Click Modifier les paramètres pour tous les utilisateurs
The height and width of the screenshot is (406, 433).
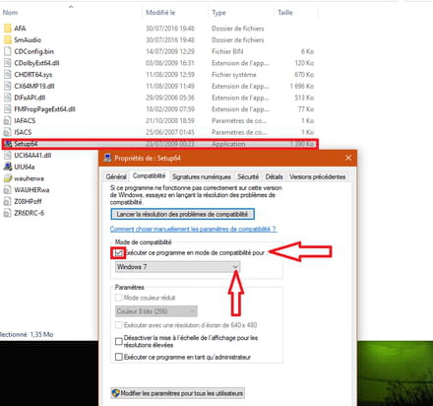pos(178,393)
